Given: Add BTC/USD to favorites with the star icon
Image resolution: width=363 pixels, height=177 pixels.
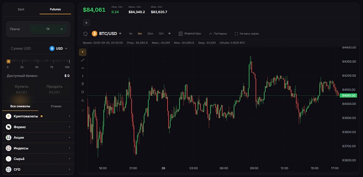Looking at the screenshot, I should point(85,34).
